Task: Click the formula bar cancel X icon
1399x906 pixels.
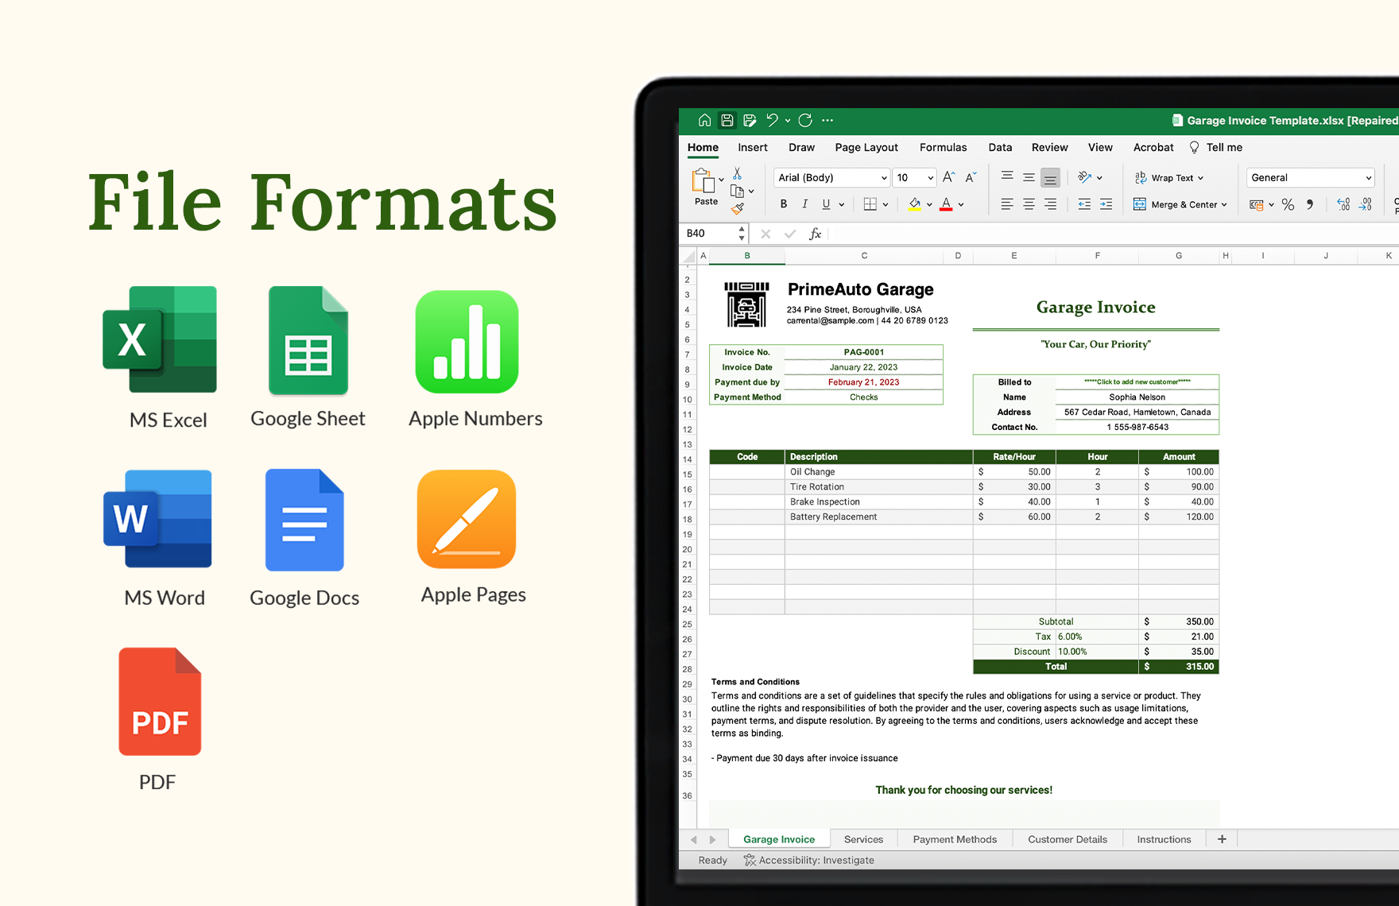Action: 765,234
